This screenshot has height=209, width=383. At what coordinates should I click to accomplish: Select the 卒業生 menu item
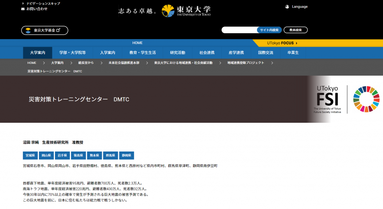293,53
